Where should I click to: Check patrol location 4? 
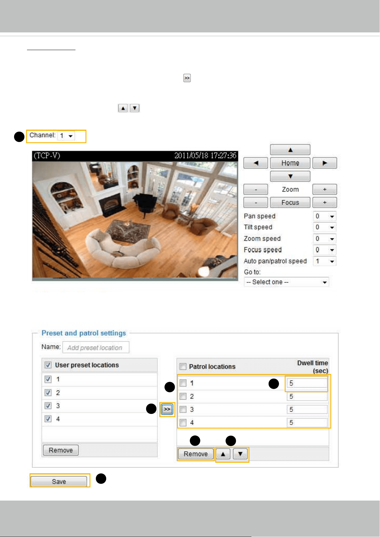tap(183, 423)
